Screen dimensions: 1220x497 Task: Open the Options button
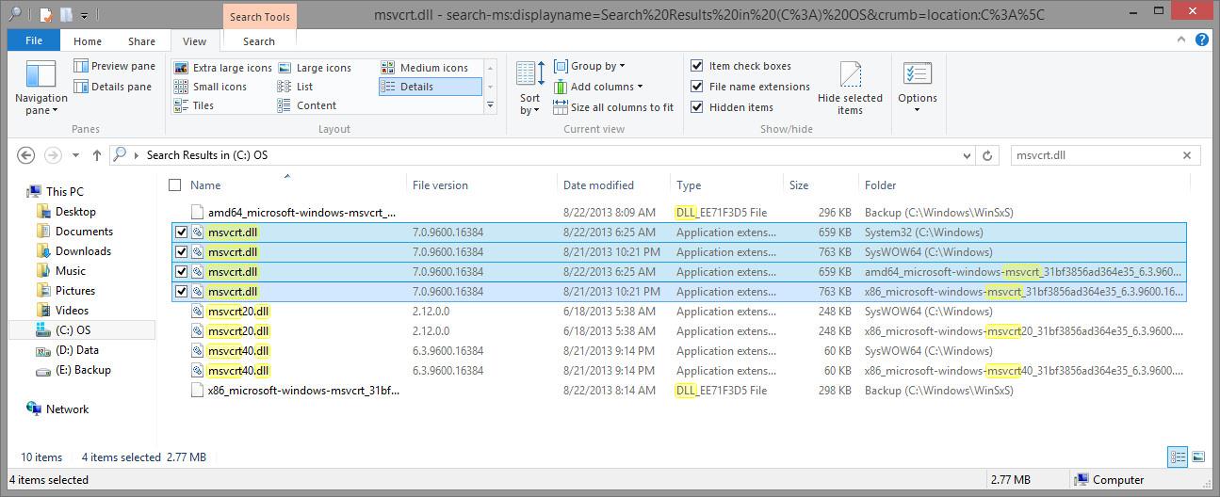click(917, 88)
